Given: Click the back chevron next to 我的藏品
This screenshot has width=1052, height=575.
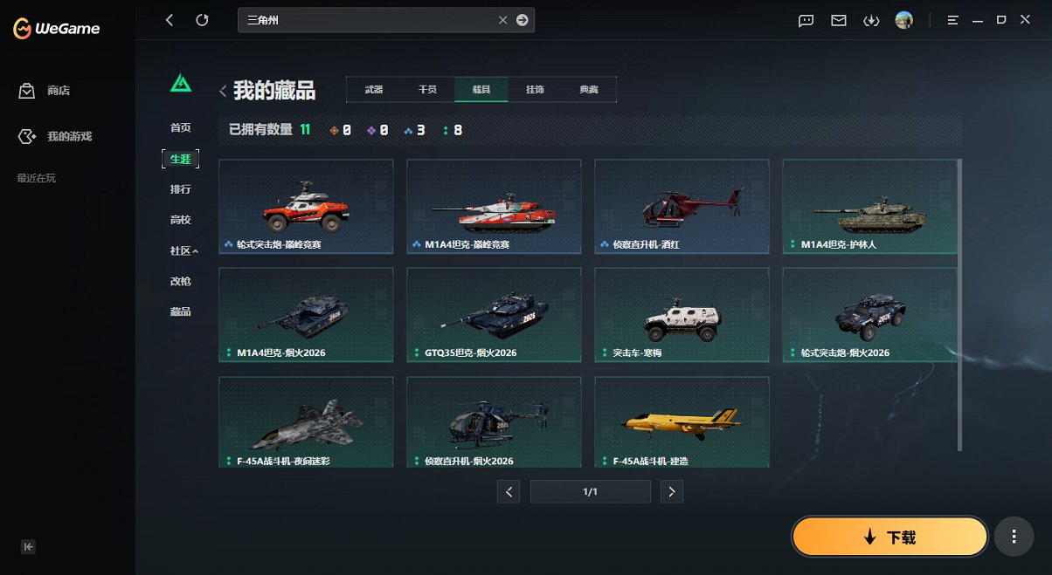Looking at the screenshot, I should pyautogui.click(x=223, y=90).
